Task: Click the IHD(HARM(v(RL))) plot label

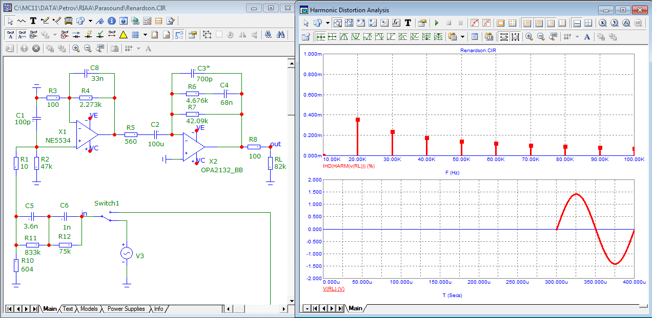Action: point(348,166)
